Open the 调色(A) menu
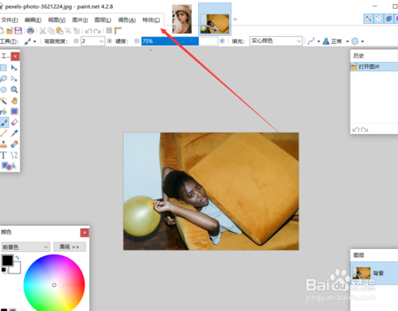 tap(127, 20)
